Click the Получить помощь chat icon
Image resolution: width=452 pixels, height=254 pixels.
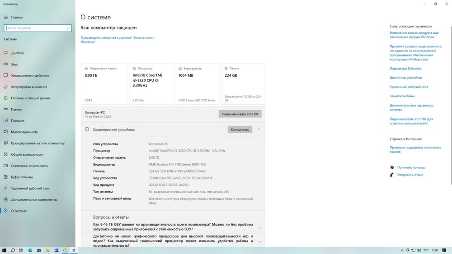(391, 167)
